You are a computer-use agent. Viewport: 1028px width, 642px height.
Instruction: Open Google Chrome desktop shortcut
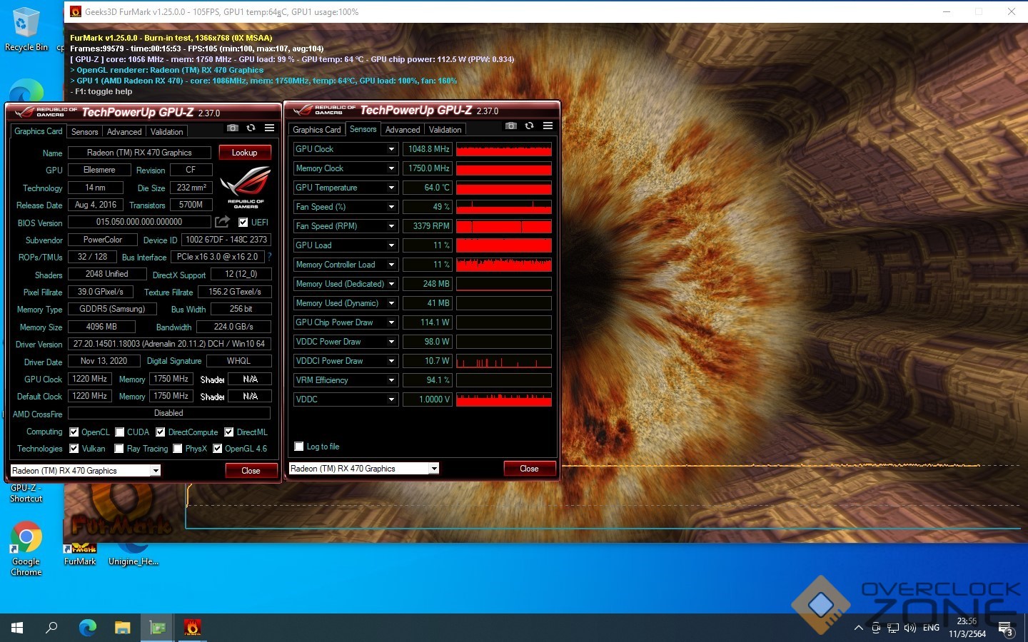[x=26, y=547]
